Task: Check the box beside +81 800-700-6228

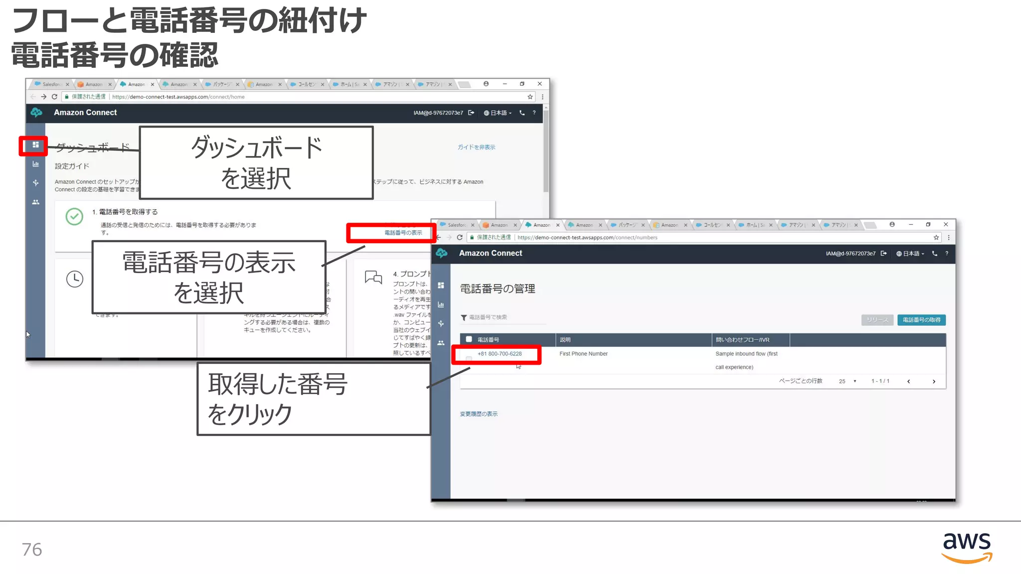Action: [469, 358]
